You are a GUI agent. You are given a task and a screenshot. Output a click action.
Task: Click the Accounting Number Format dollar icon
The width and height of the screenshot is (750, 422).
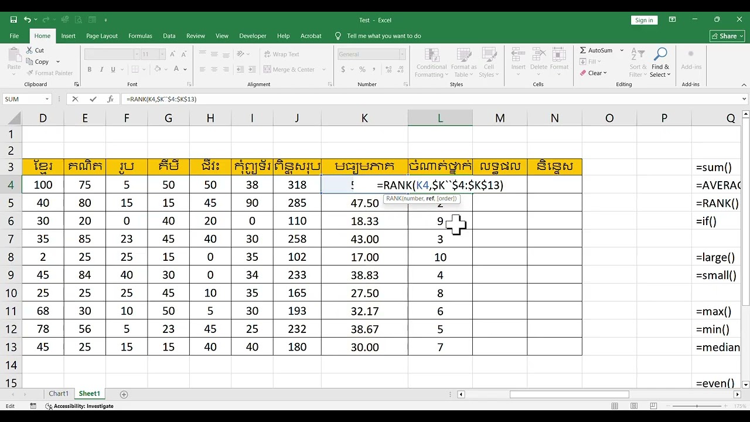343,69
